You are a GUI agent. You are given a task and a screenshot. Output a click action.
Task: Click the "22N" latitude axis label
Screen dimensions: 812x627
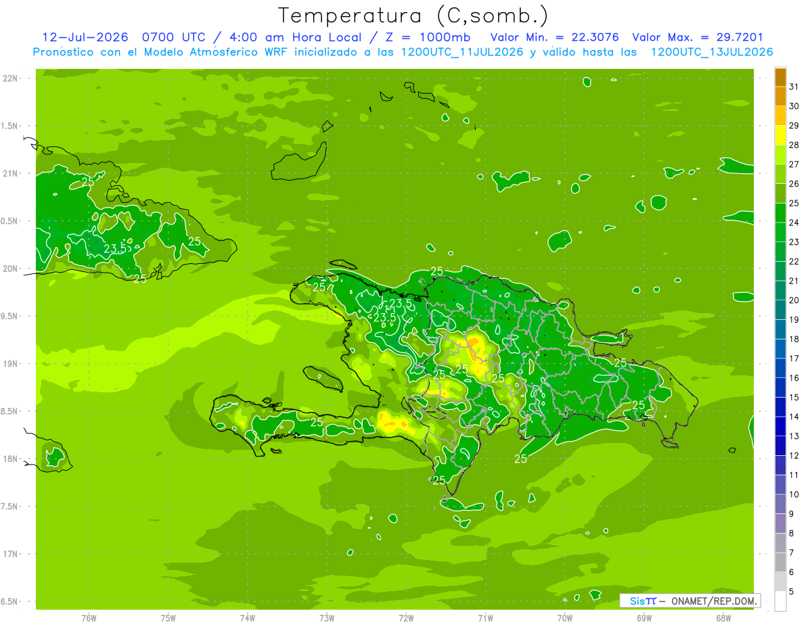tap(12, 78)
